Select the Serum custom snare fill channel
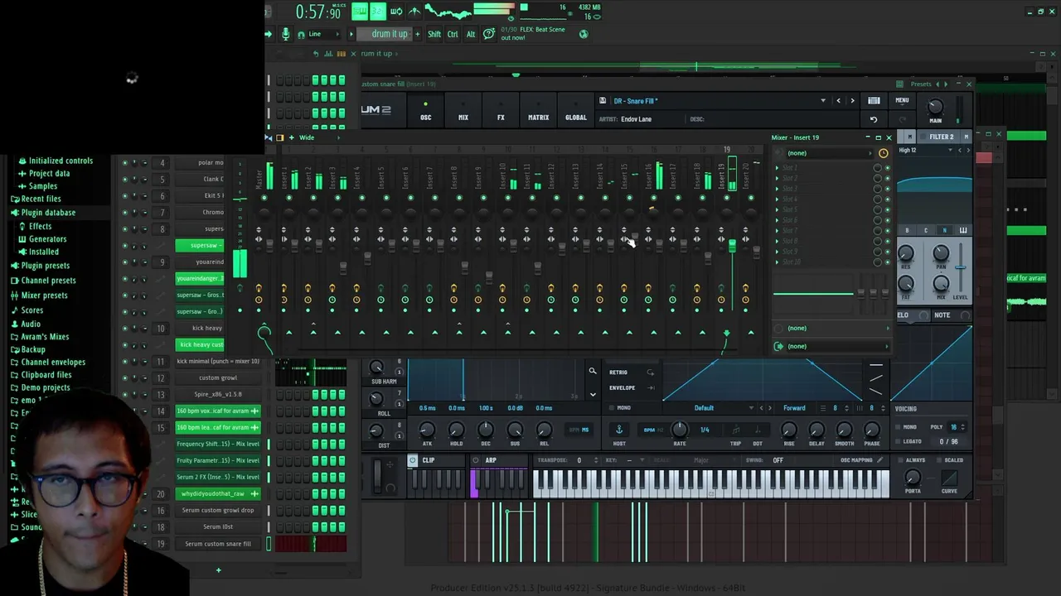1061x596 pixels. [218, 544]
